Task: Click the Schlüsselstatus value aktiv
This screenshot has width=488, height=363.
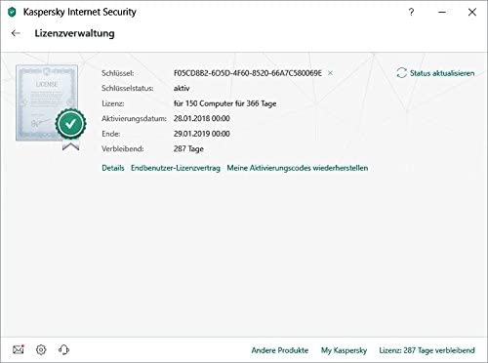Action: [x=182, y=88]
